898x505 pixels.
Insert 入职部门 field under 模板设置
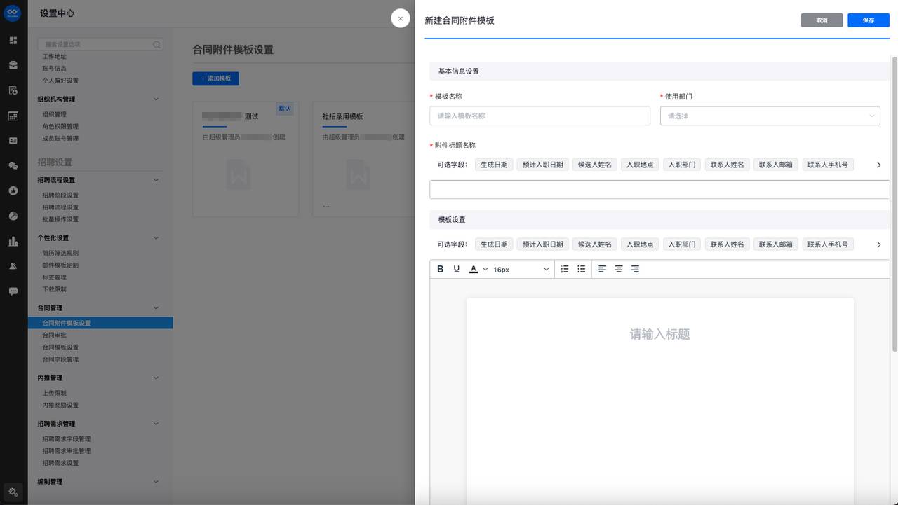(x=682, y=244)
